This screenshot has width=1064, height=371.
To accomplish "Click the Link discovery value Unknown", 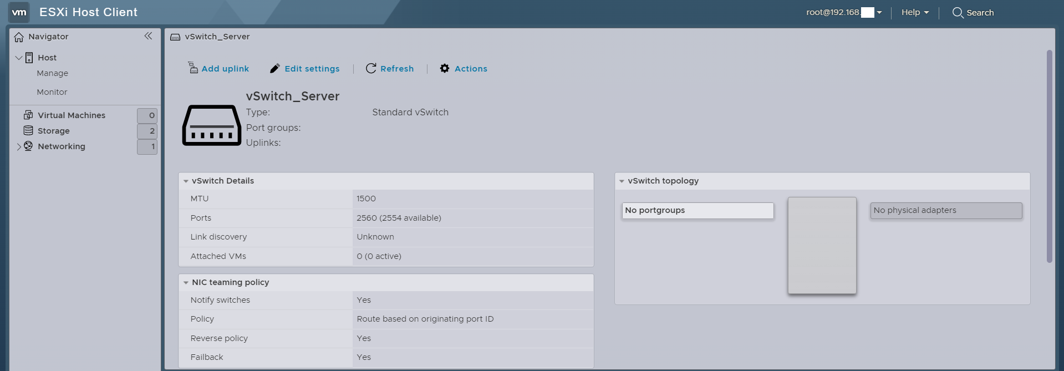I will [375, 237].
